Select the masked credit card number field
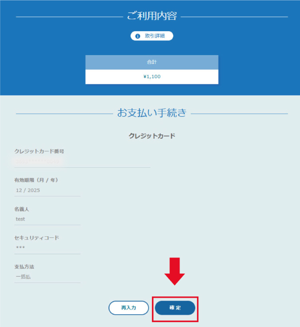 click(x=82, y=162)
